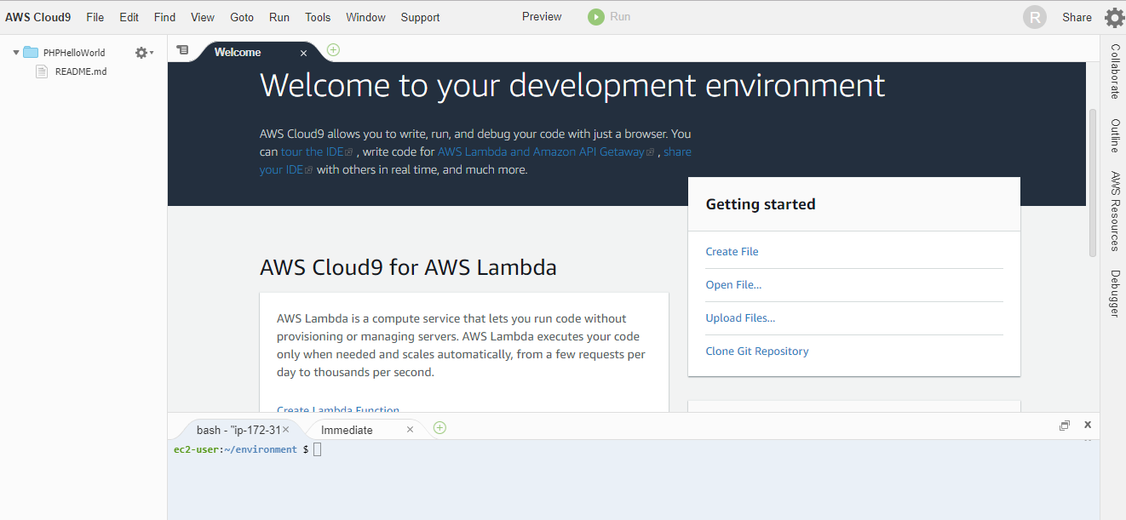Follow 'AWS Lambda and Amazon API Gateway' link

click(546, 151)
